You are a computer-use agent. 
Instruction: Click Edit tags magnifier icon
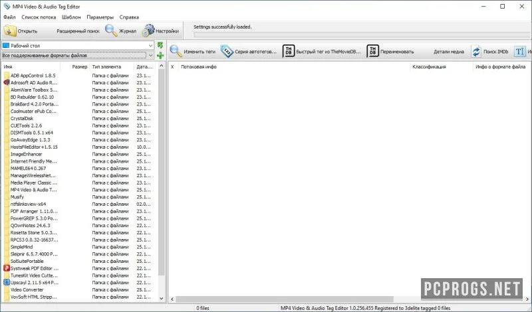tap(176, 51)
